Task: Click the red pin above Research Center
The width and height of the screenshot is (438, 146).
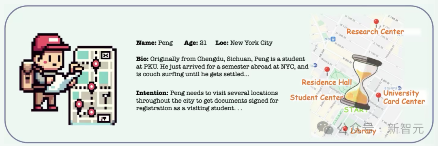Action: pyautogui.click(x=376, y=23)
